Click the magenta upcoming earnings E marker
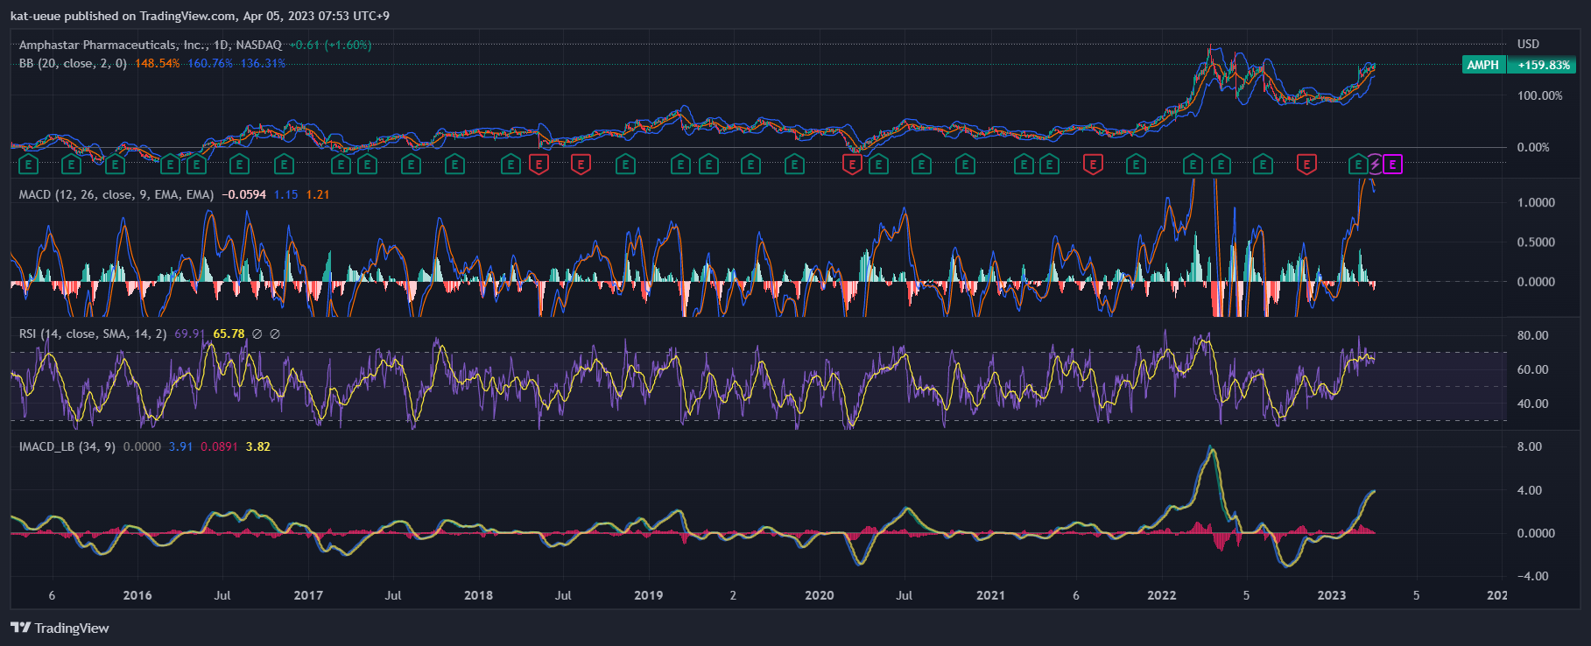This screenshot has height=646, width=1591. click(1392, 164)
